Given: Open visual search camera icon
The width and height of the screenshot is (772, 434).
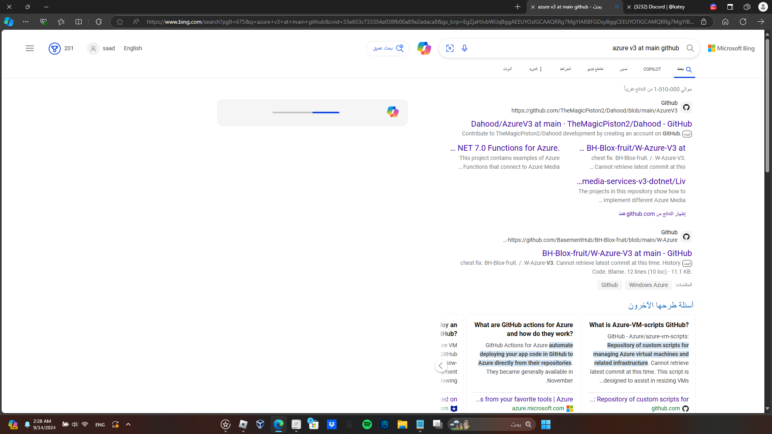Looking at the screenshot, I should 450,48.
